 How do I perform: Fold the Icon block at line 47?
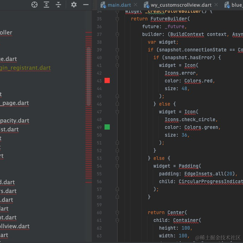coord(117,111)
